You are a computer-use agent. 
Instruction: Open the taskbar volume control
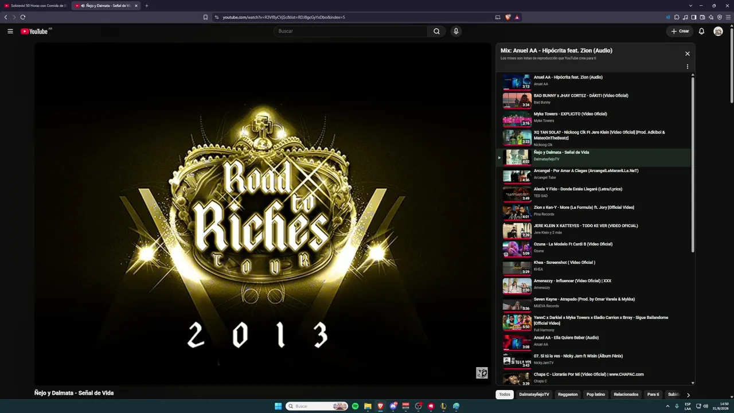705,406
